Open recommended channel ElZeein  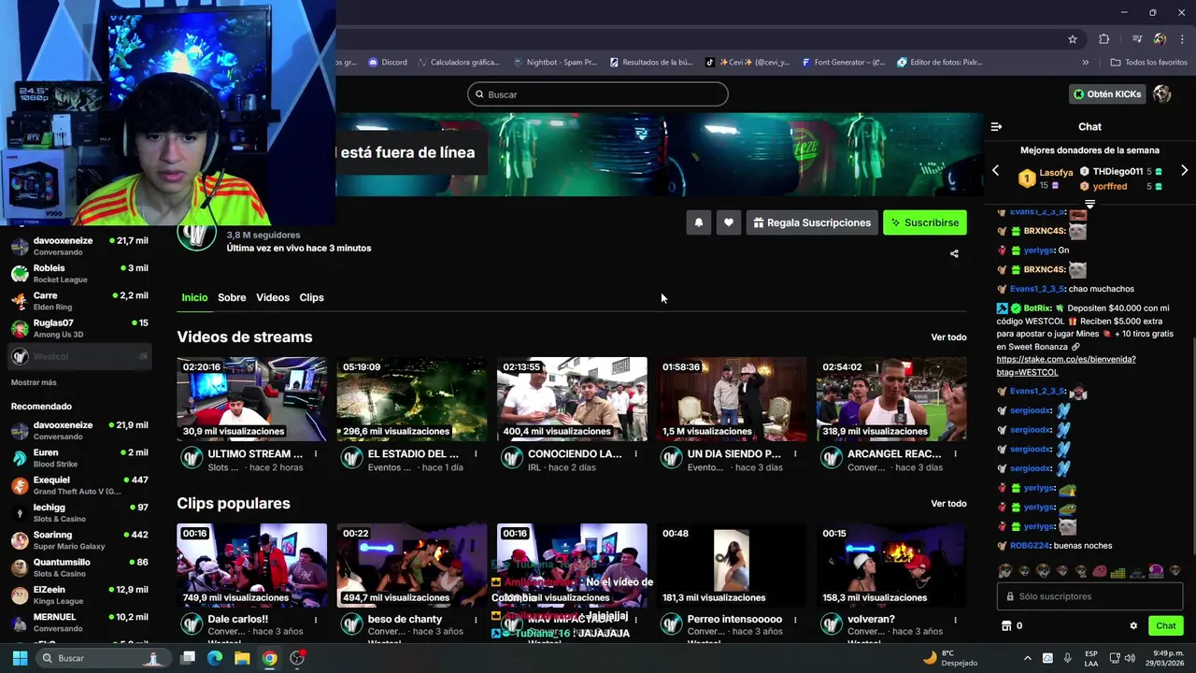[79, 594]
